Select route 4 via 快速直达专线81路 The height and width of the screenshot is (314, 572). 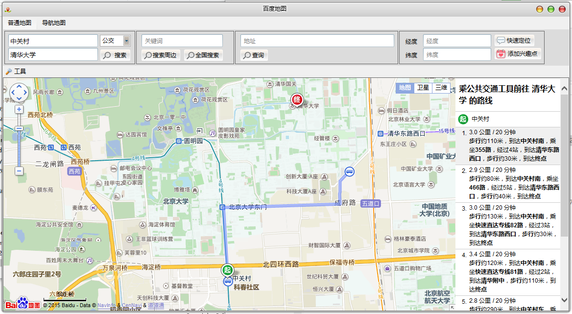507,272
